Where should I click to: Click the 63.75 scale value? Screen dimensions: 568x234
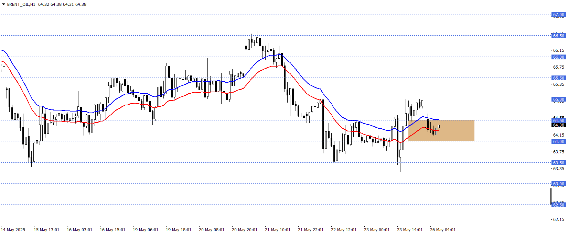pyautogui.click(x=559, y=152)
